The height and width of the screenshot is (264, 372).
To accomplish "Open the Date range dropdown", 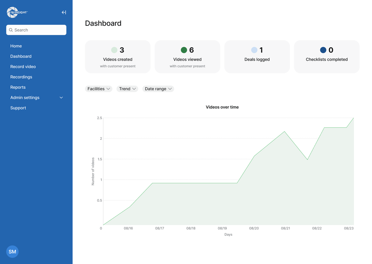I will click(x=158, y=89).
